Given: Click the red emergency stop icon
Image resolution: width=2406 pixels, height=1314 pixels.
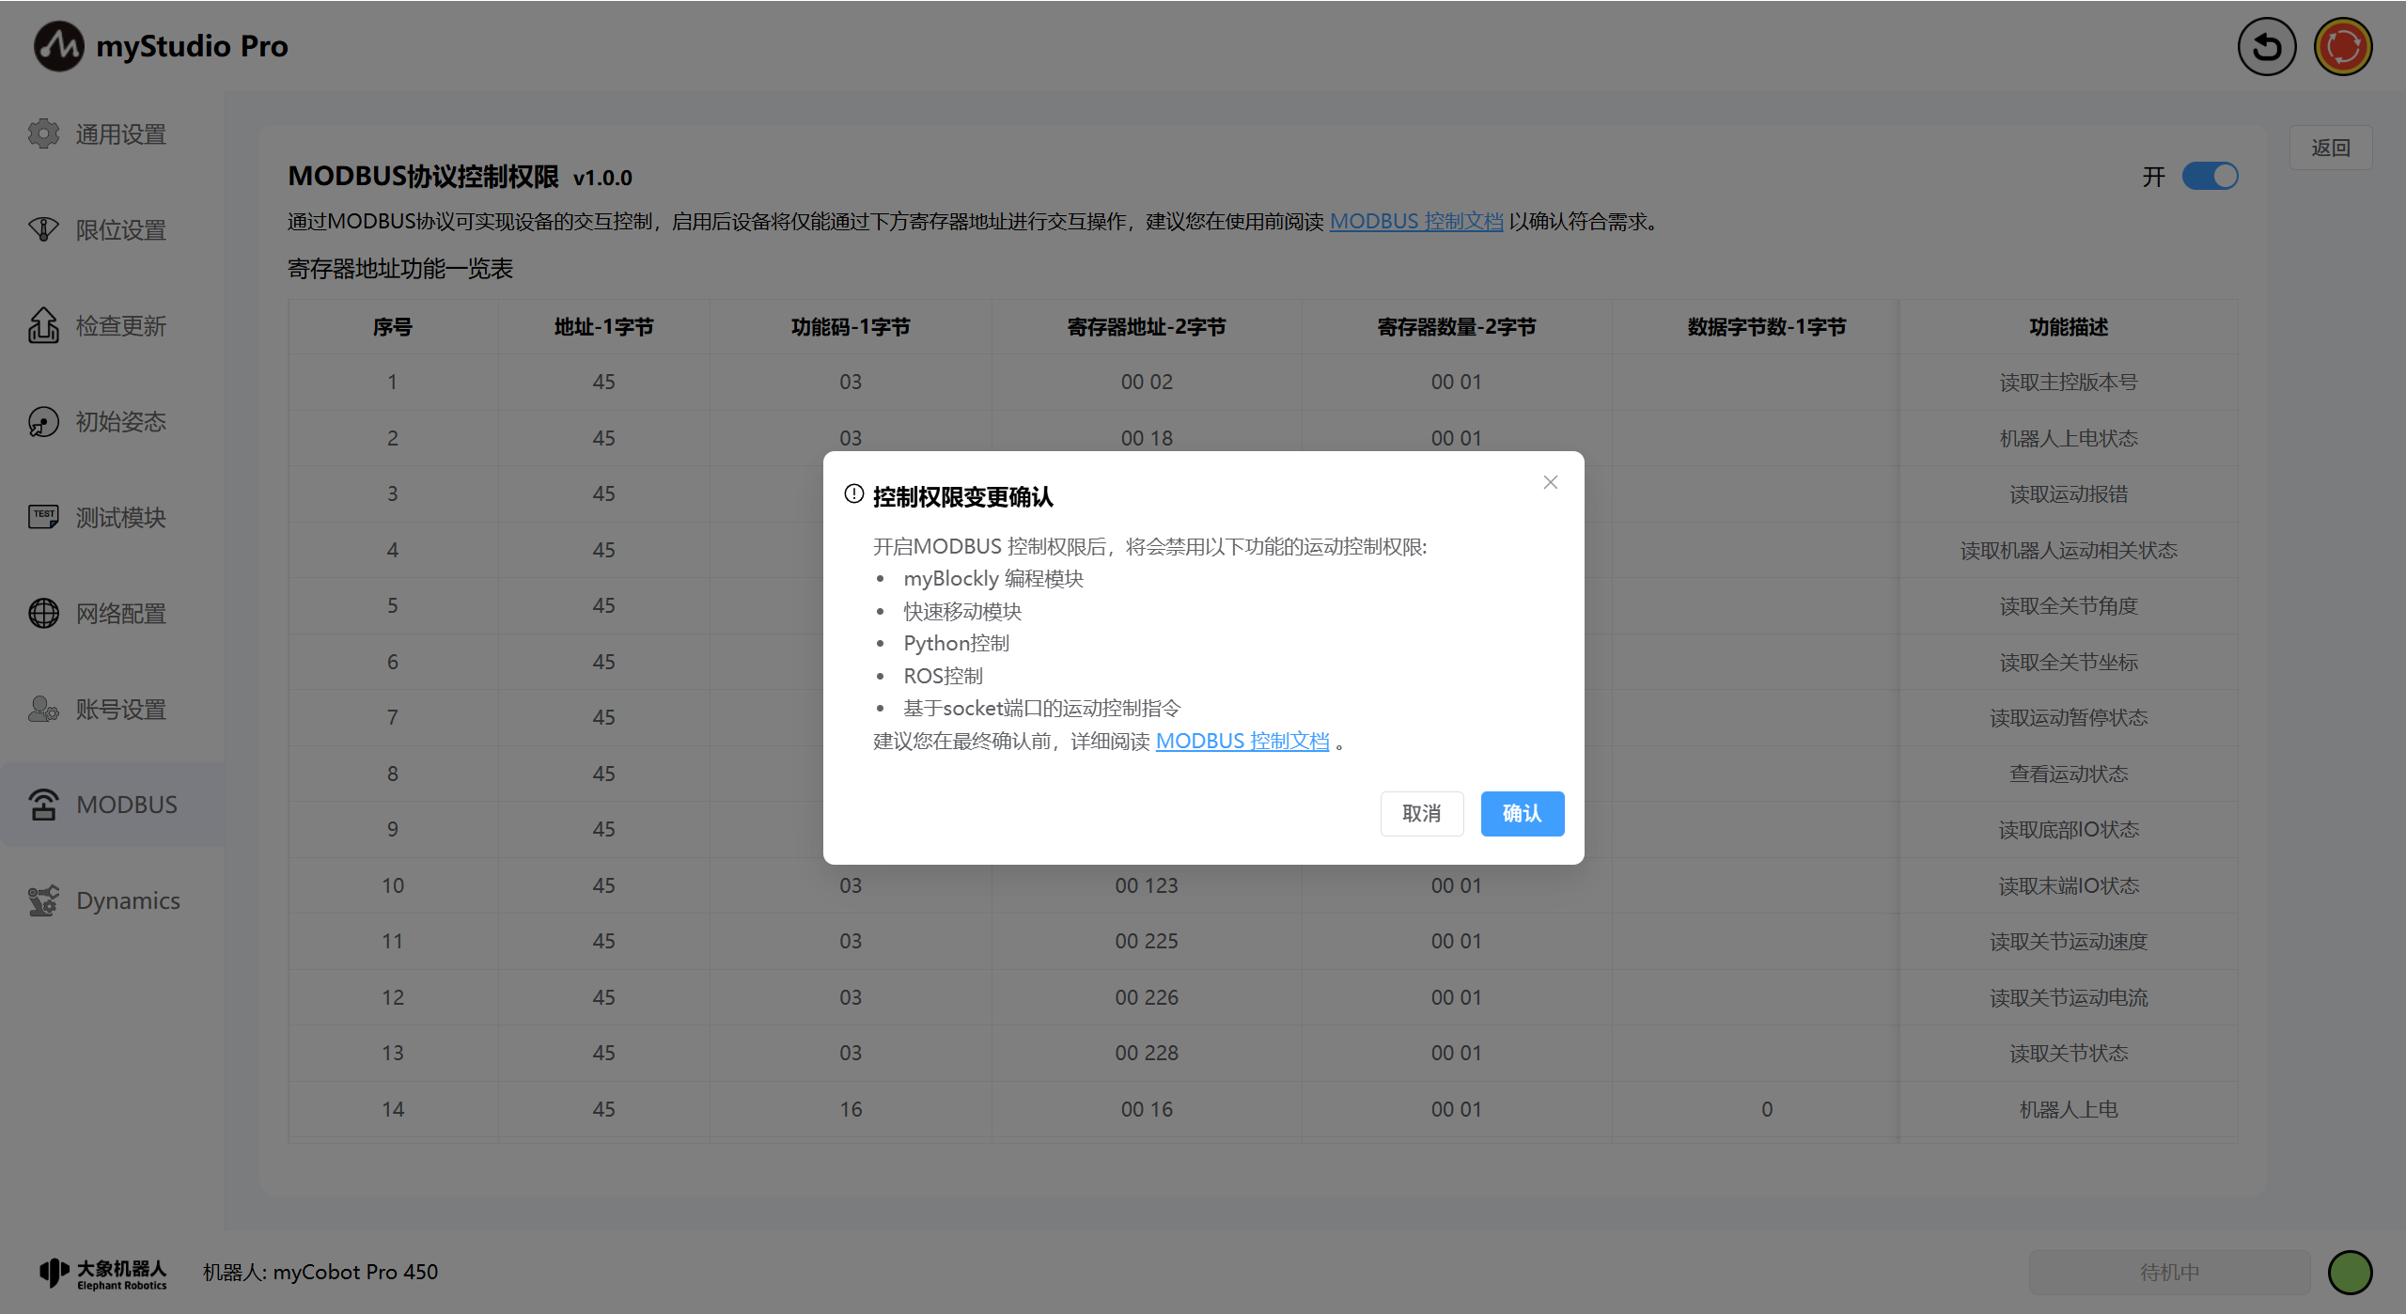Looking at the screenshot, I should (2342, 46).
